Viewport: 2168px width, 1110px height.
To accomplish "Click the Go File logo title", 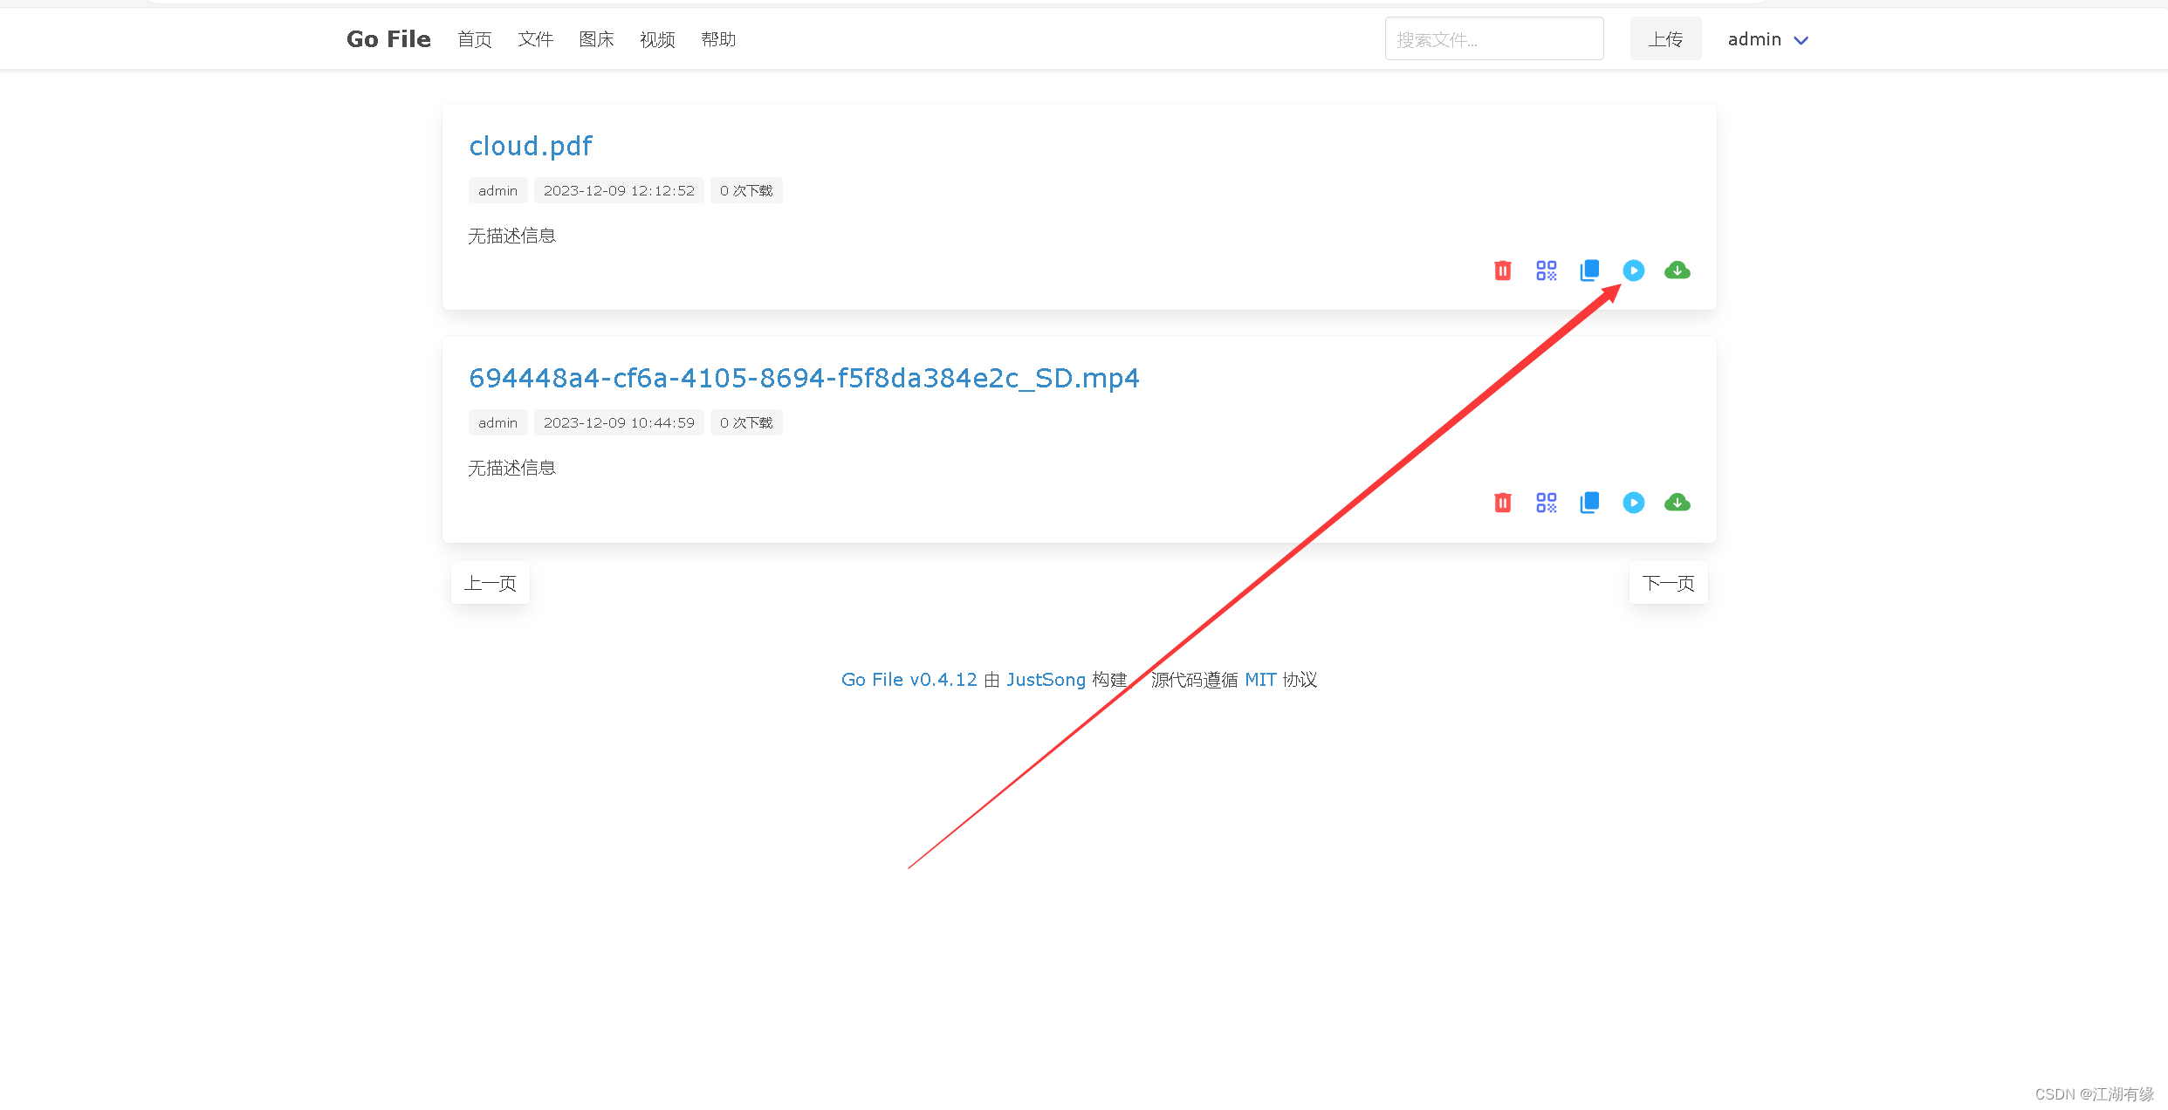I will click(388, 39).
